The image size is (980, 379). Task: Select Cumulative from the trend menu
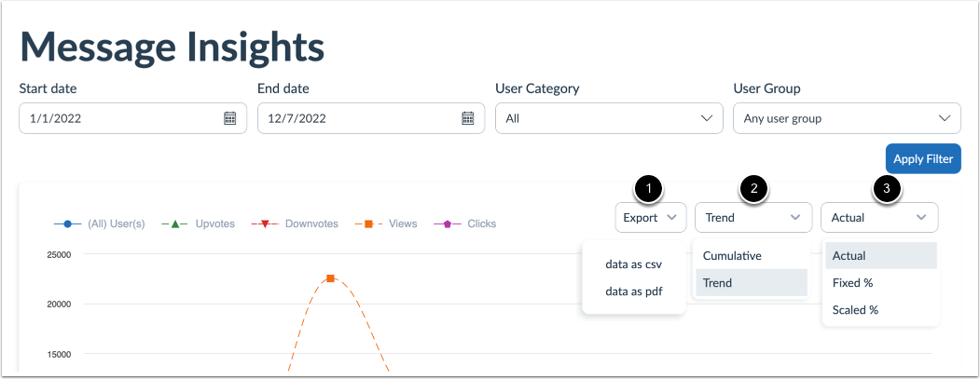(732, 255)
